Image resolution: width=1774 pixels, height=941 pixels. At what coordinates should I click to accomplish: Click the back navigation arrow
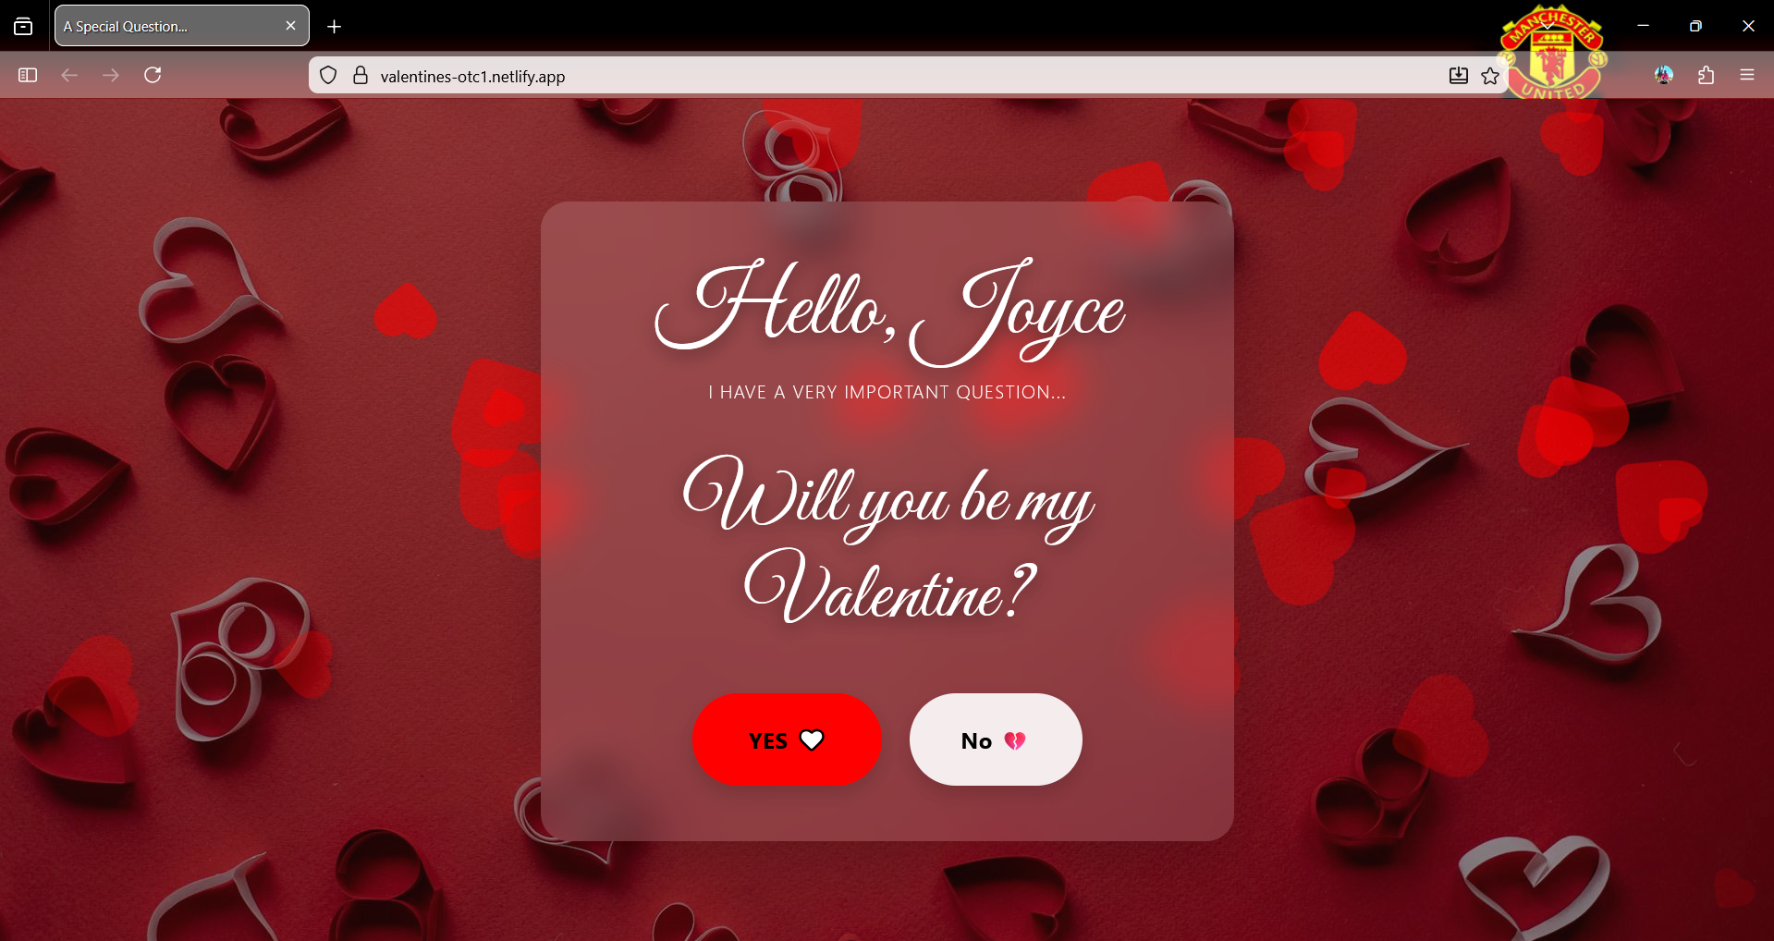pyautogui.click(x=69, y=75)
